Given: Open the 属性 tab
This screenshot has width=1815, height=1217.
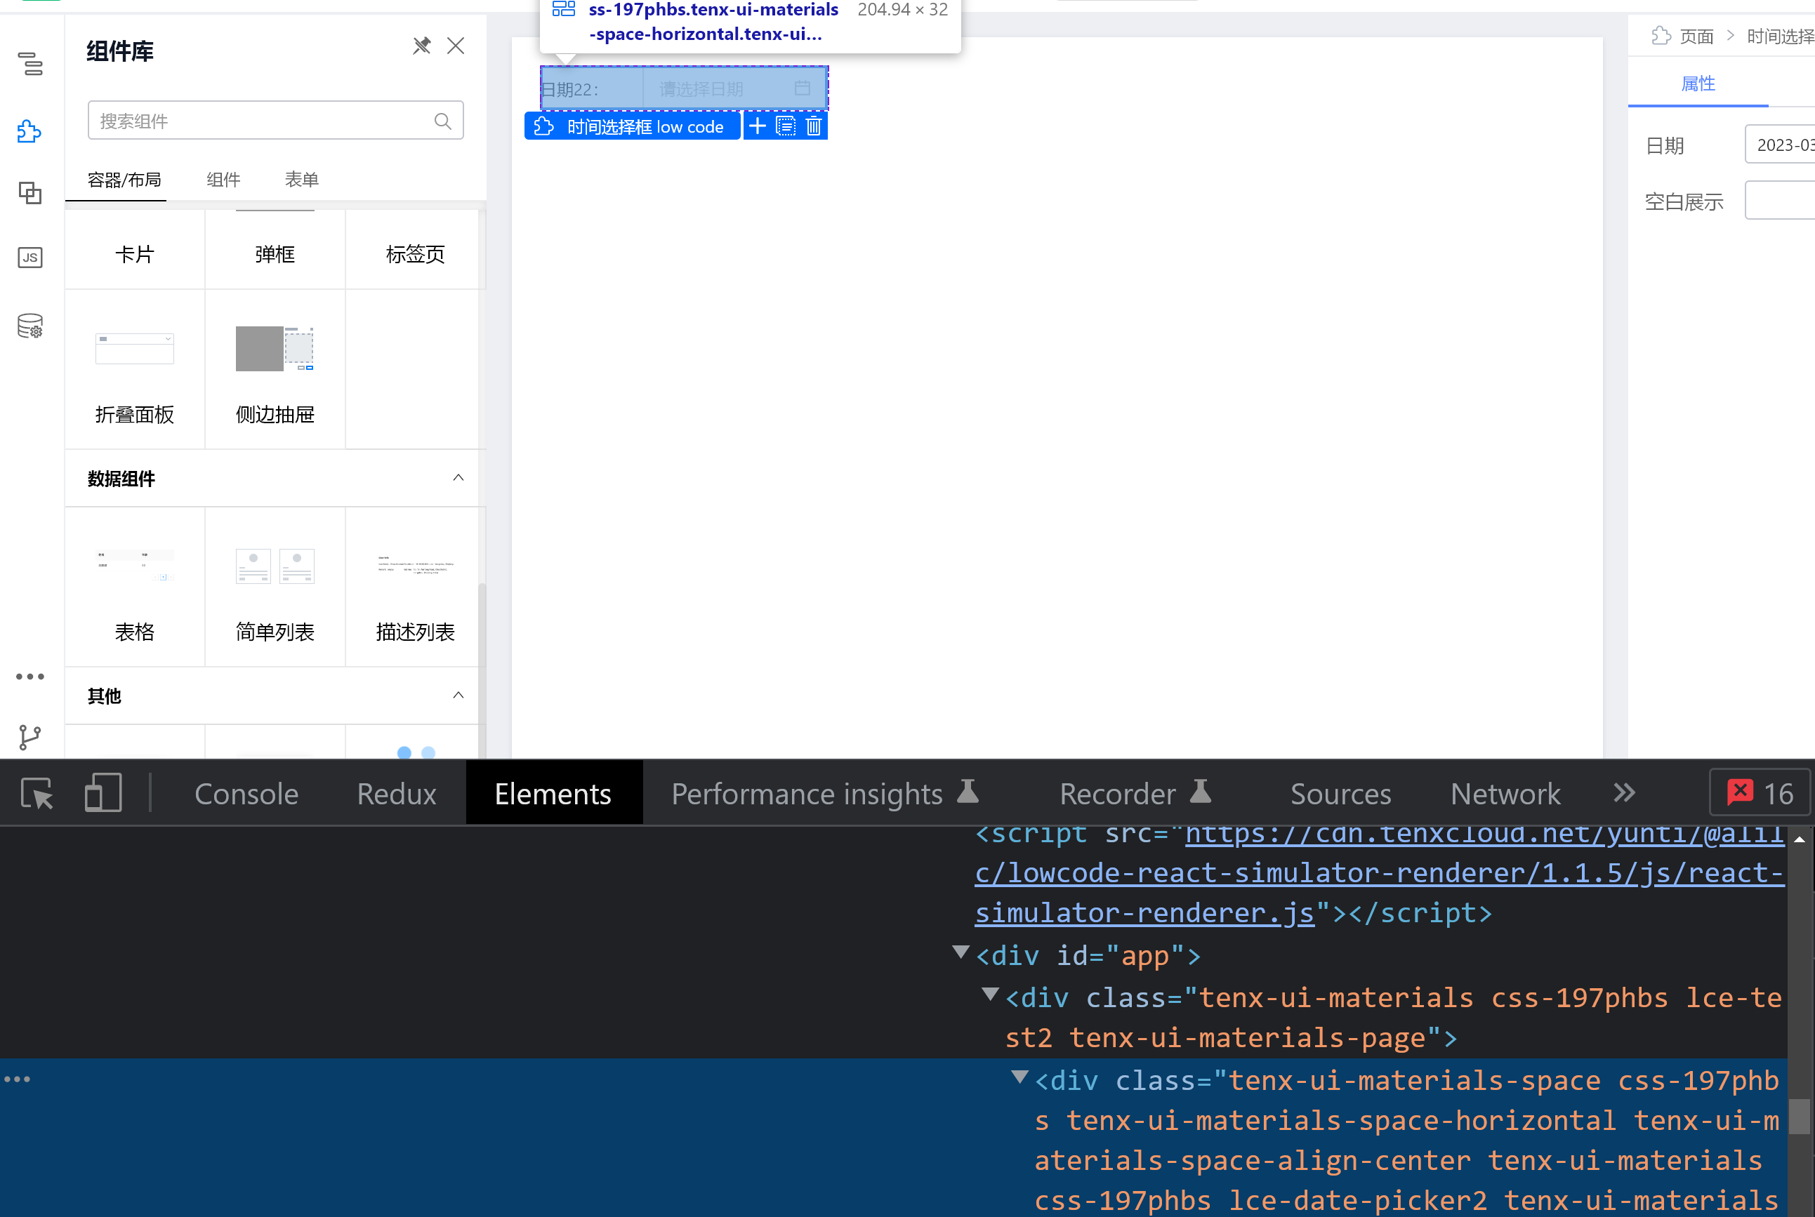Looking at the screenshot, I should click(1698, 84).
